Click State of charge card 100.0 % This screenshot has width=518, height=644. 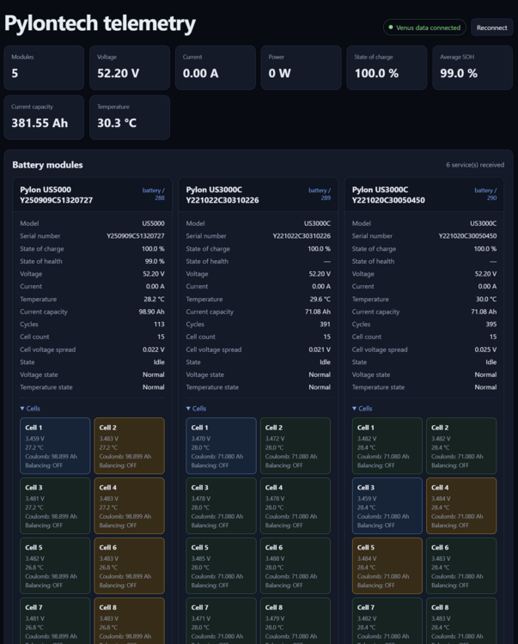(x=387, y=67)
